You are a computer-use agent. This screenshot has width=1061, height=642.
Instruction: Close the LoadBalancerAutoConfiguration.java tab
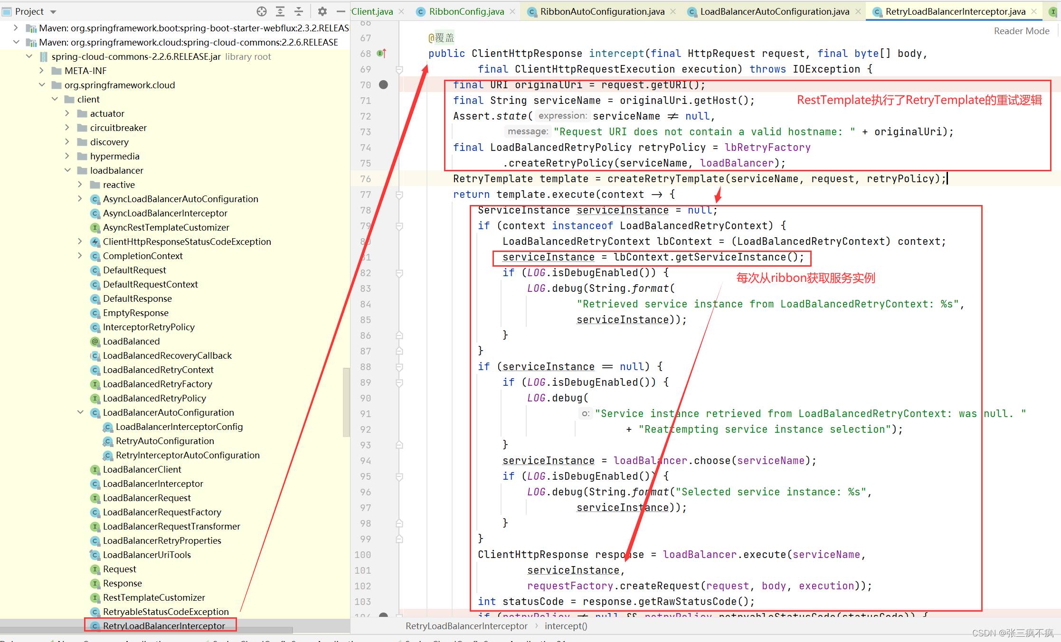point(858,11)
